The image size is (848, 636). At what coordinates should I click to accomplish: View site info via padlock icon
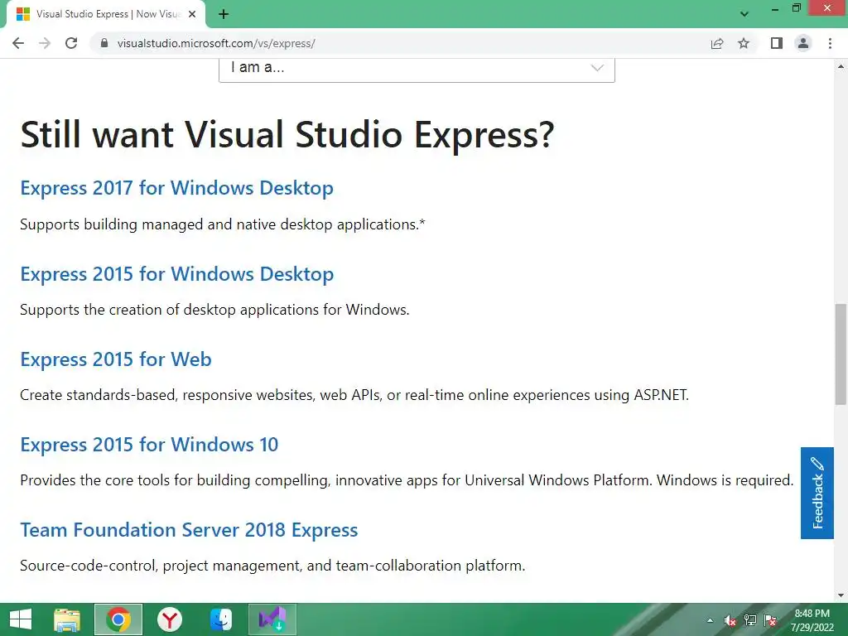104,43
